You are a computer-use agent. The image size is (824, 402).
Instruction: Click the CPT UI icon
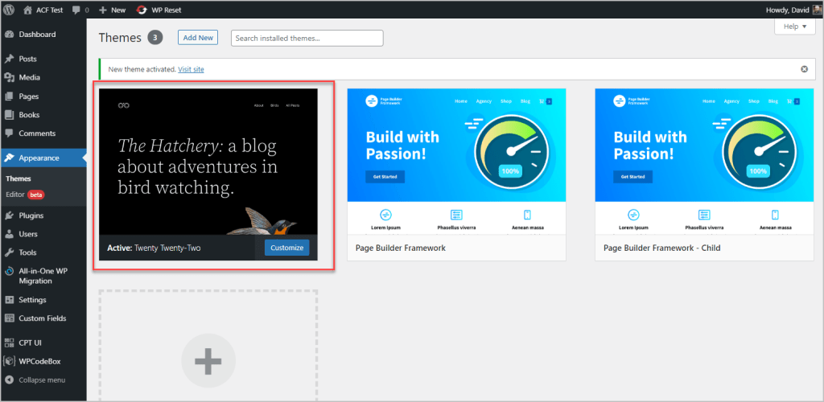click(x=9, y=343)
